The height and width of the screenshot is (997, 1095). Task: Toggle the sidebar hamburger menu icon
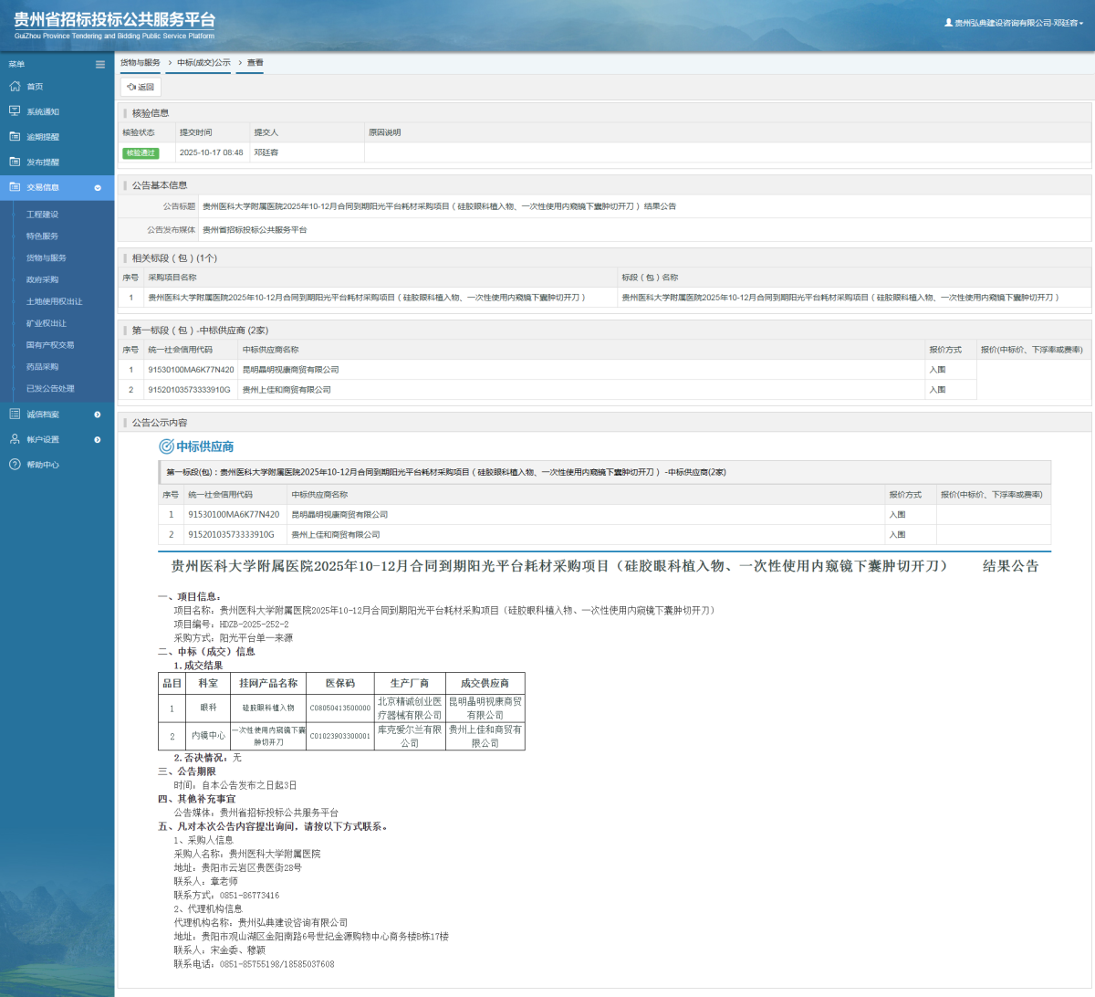point(100,65)
